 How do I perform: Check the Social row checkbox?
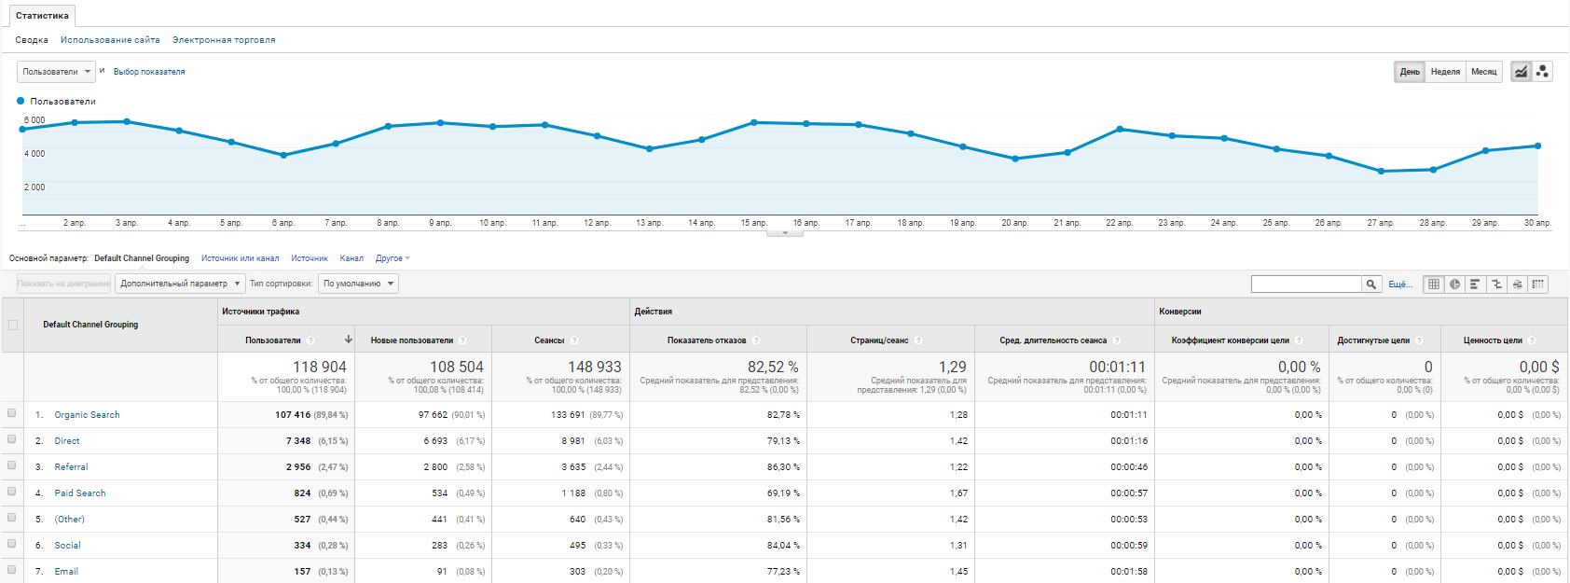pyautogui.click(x=11, y=544)
